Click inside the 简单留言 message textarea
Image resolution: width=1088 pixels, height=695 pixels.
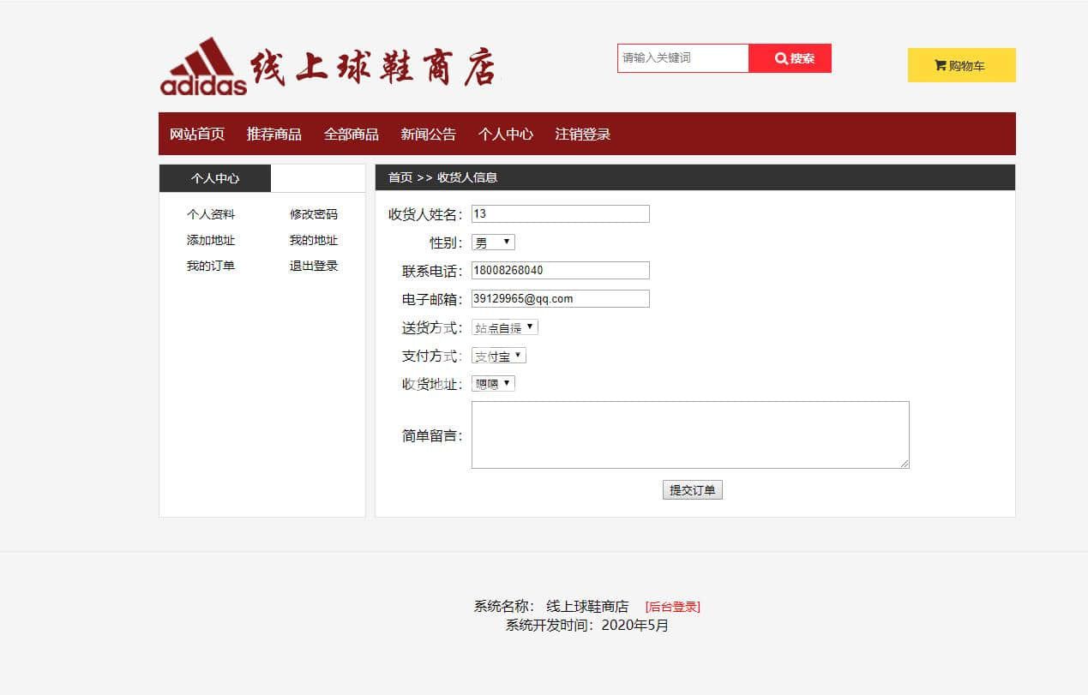[689, 434]
